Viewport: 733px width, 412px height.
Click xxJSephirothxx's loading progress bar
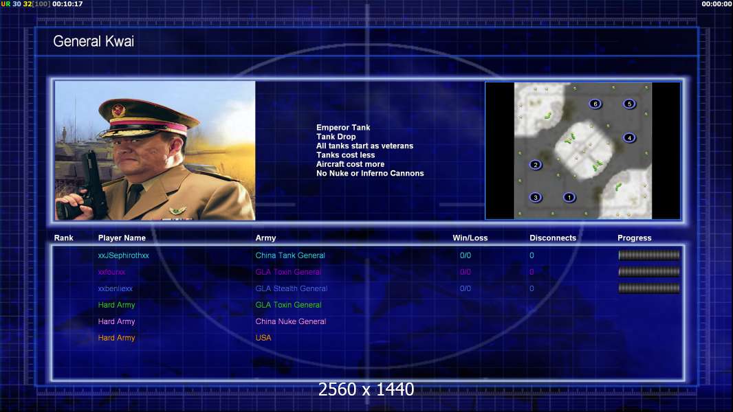coord(649,255)
